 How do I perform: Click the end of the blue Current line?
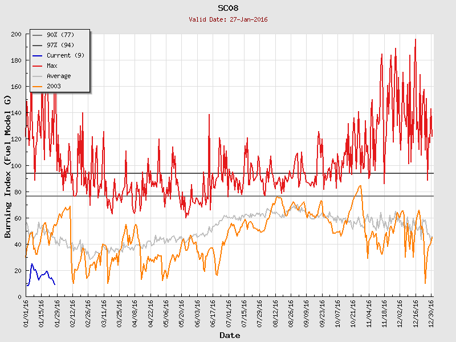(x=55, y=284)
